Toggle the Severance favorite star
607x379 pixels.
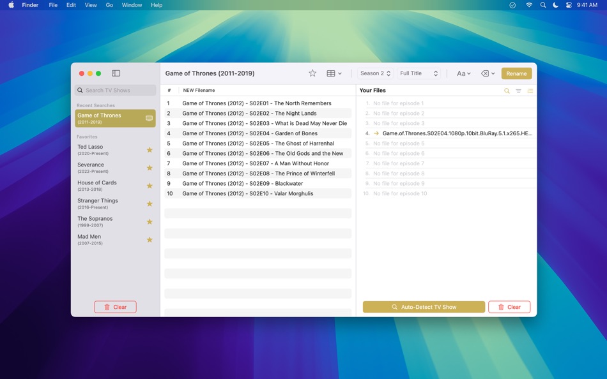pos(150,167)
